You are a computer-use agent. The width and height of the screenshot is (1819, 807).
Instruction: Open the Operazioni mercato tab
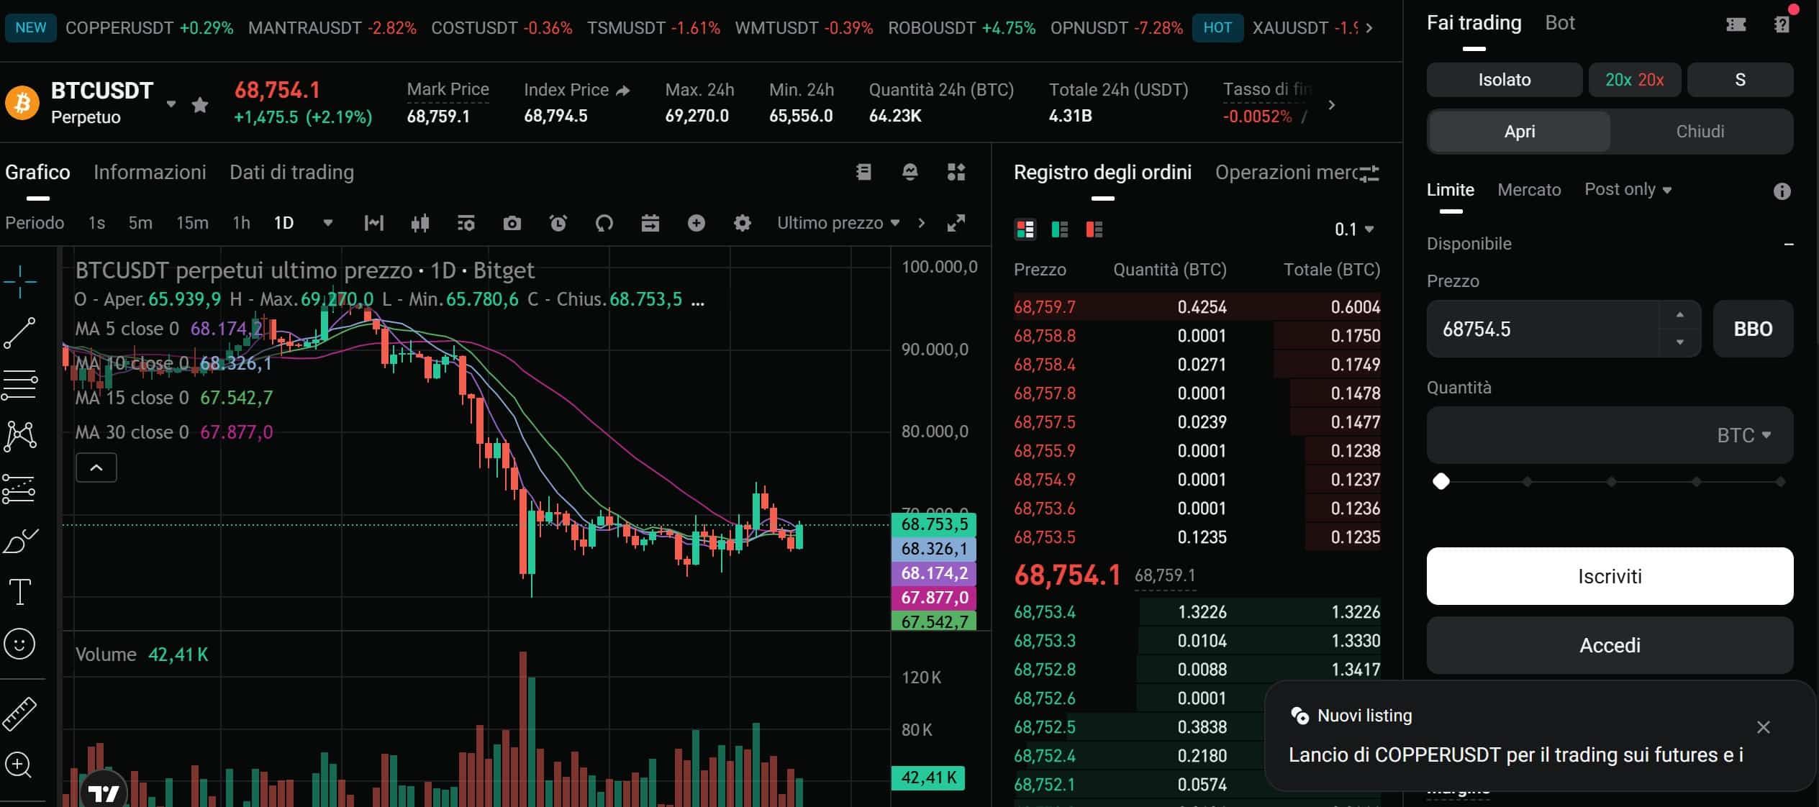point(1292,172)
